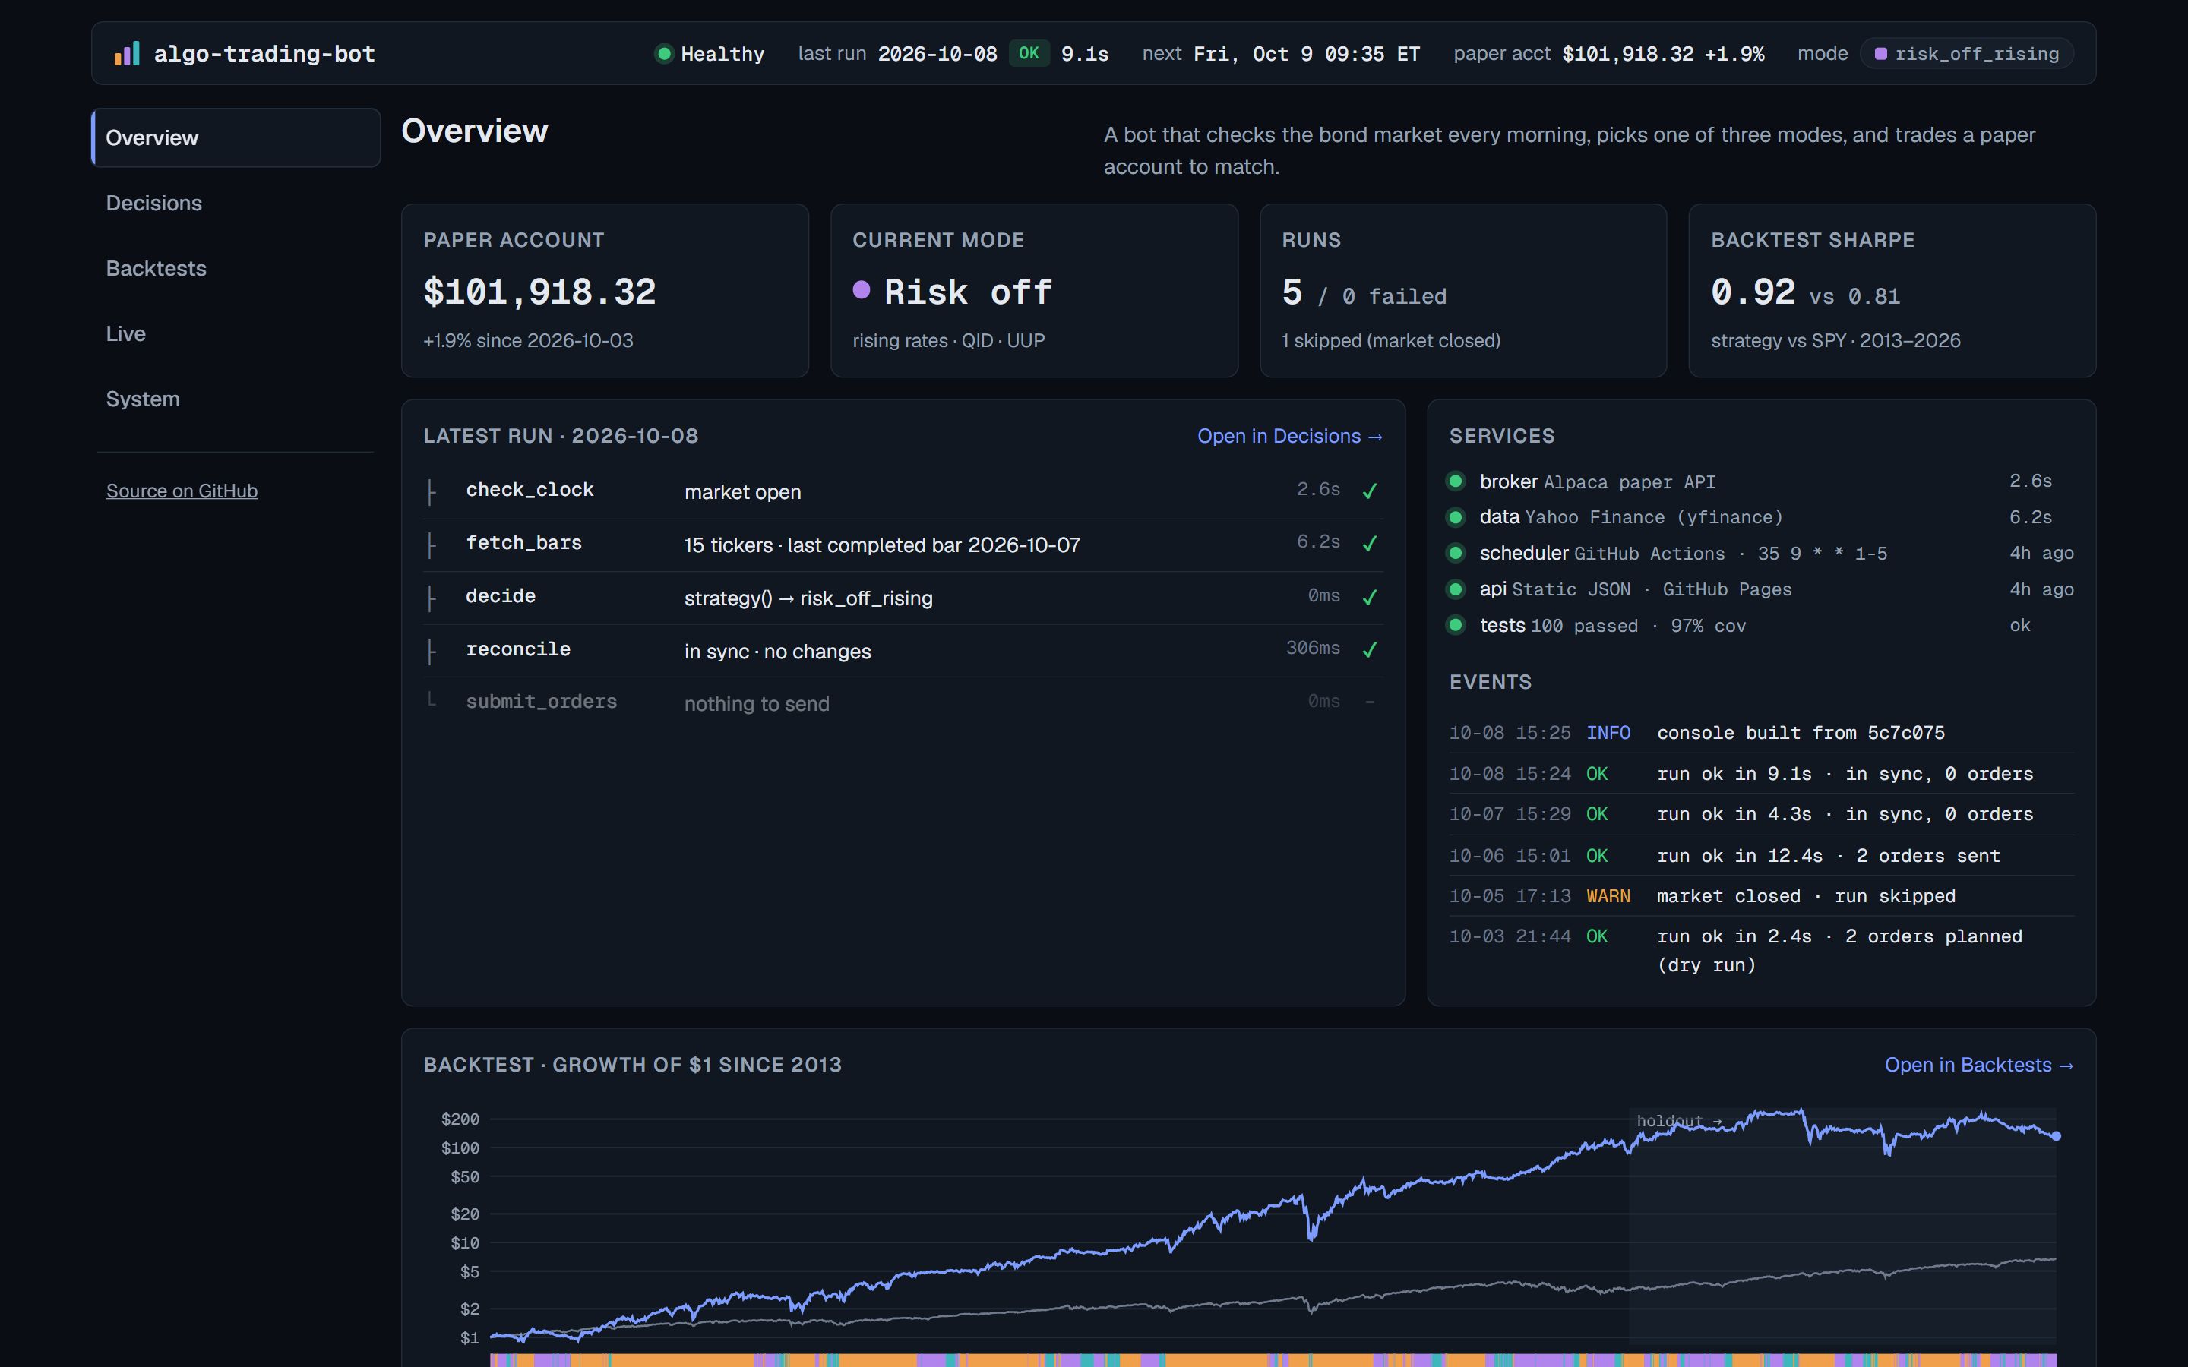Click the decide step green checkmark
Viewport: 2188px width, 1367px height.
(1370, 597)
